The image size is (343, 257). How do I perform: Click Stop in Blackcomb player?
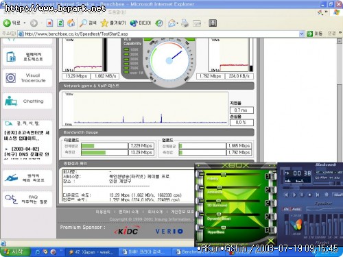(x=309, y=195)
